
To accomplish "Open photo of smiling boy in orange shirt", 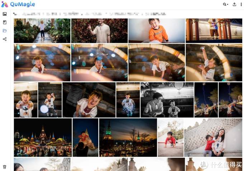I will click(x=156, y=31).
